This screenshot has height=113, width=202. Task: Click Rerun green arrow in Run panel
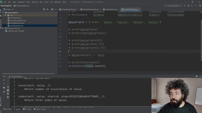4,80
